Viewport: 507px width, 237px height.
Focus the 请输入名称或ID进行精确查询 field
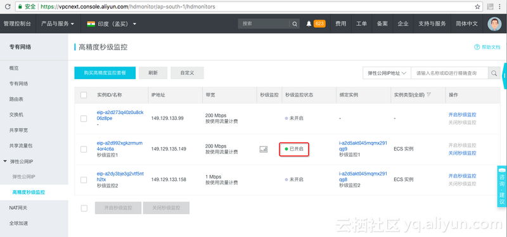449,73
